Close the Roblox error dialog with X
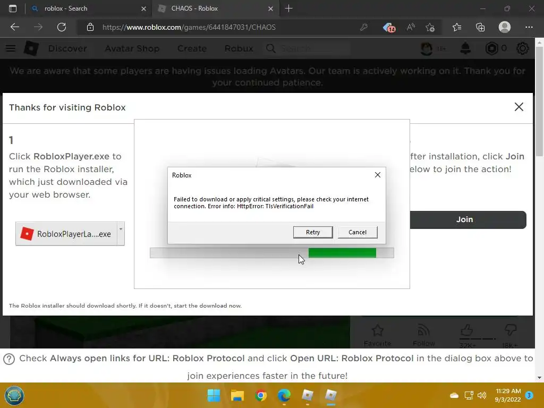Image resolution: width=544 pixels, height=408 pixels. (x=378, y=175)
